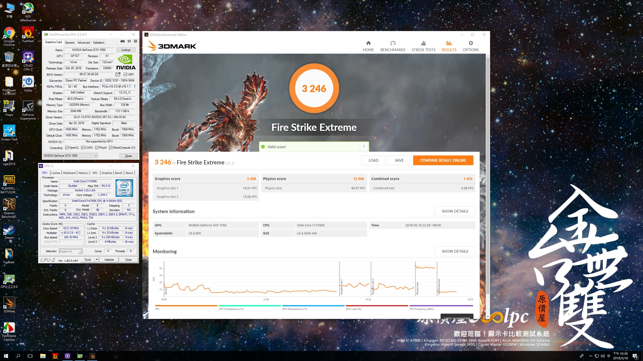
Task: Open the CPU-Z Caches tab
Action: (56, 173)
